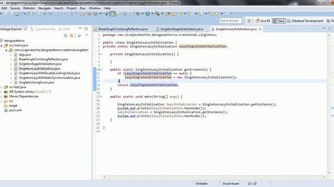Viewport: 334px width, 187px height.
Task: Click Collapse All icon in Package Explorer
Action: pos(66,36)
